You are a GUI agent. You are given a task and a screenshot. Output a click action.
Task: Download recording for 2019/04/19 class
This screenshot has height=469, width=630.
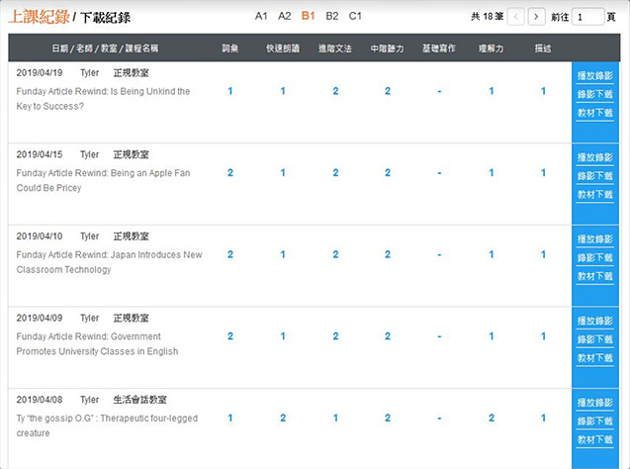coord(595,94)
